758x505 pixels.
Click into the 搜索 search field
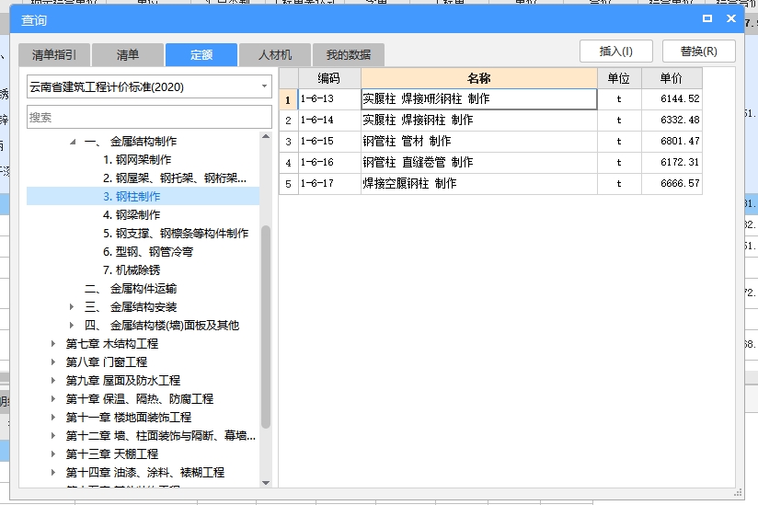[149, 118]
